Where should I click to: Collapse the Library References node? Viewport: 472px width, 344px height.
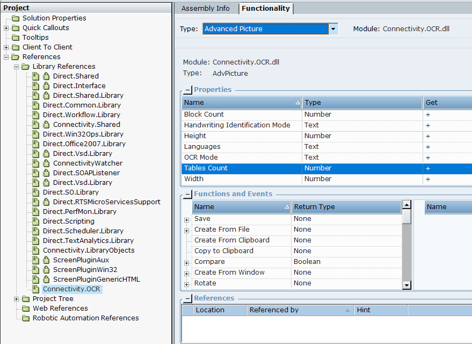click(x=17, y=67)
